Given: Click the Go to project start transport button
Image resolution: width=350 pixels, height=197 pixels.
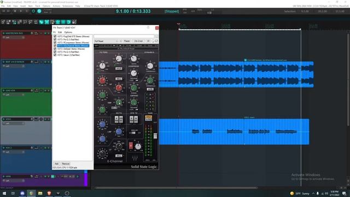Looking at the screenshot, I should 3,11.
